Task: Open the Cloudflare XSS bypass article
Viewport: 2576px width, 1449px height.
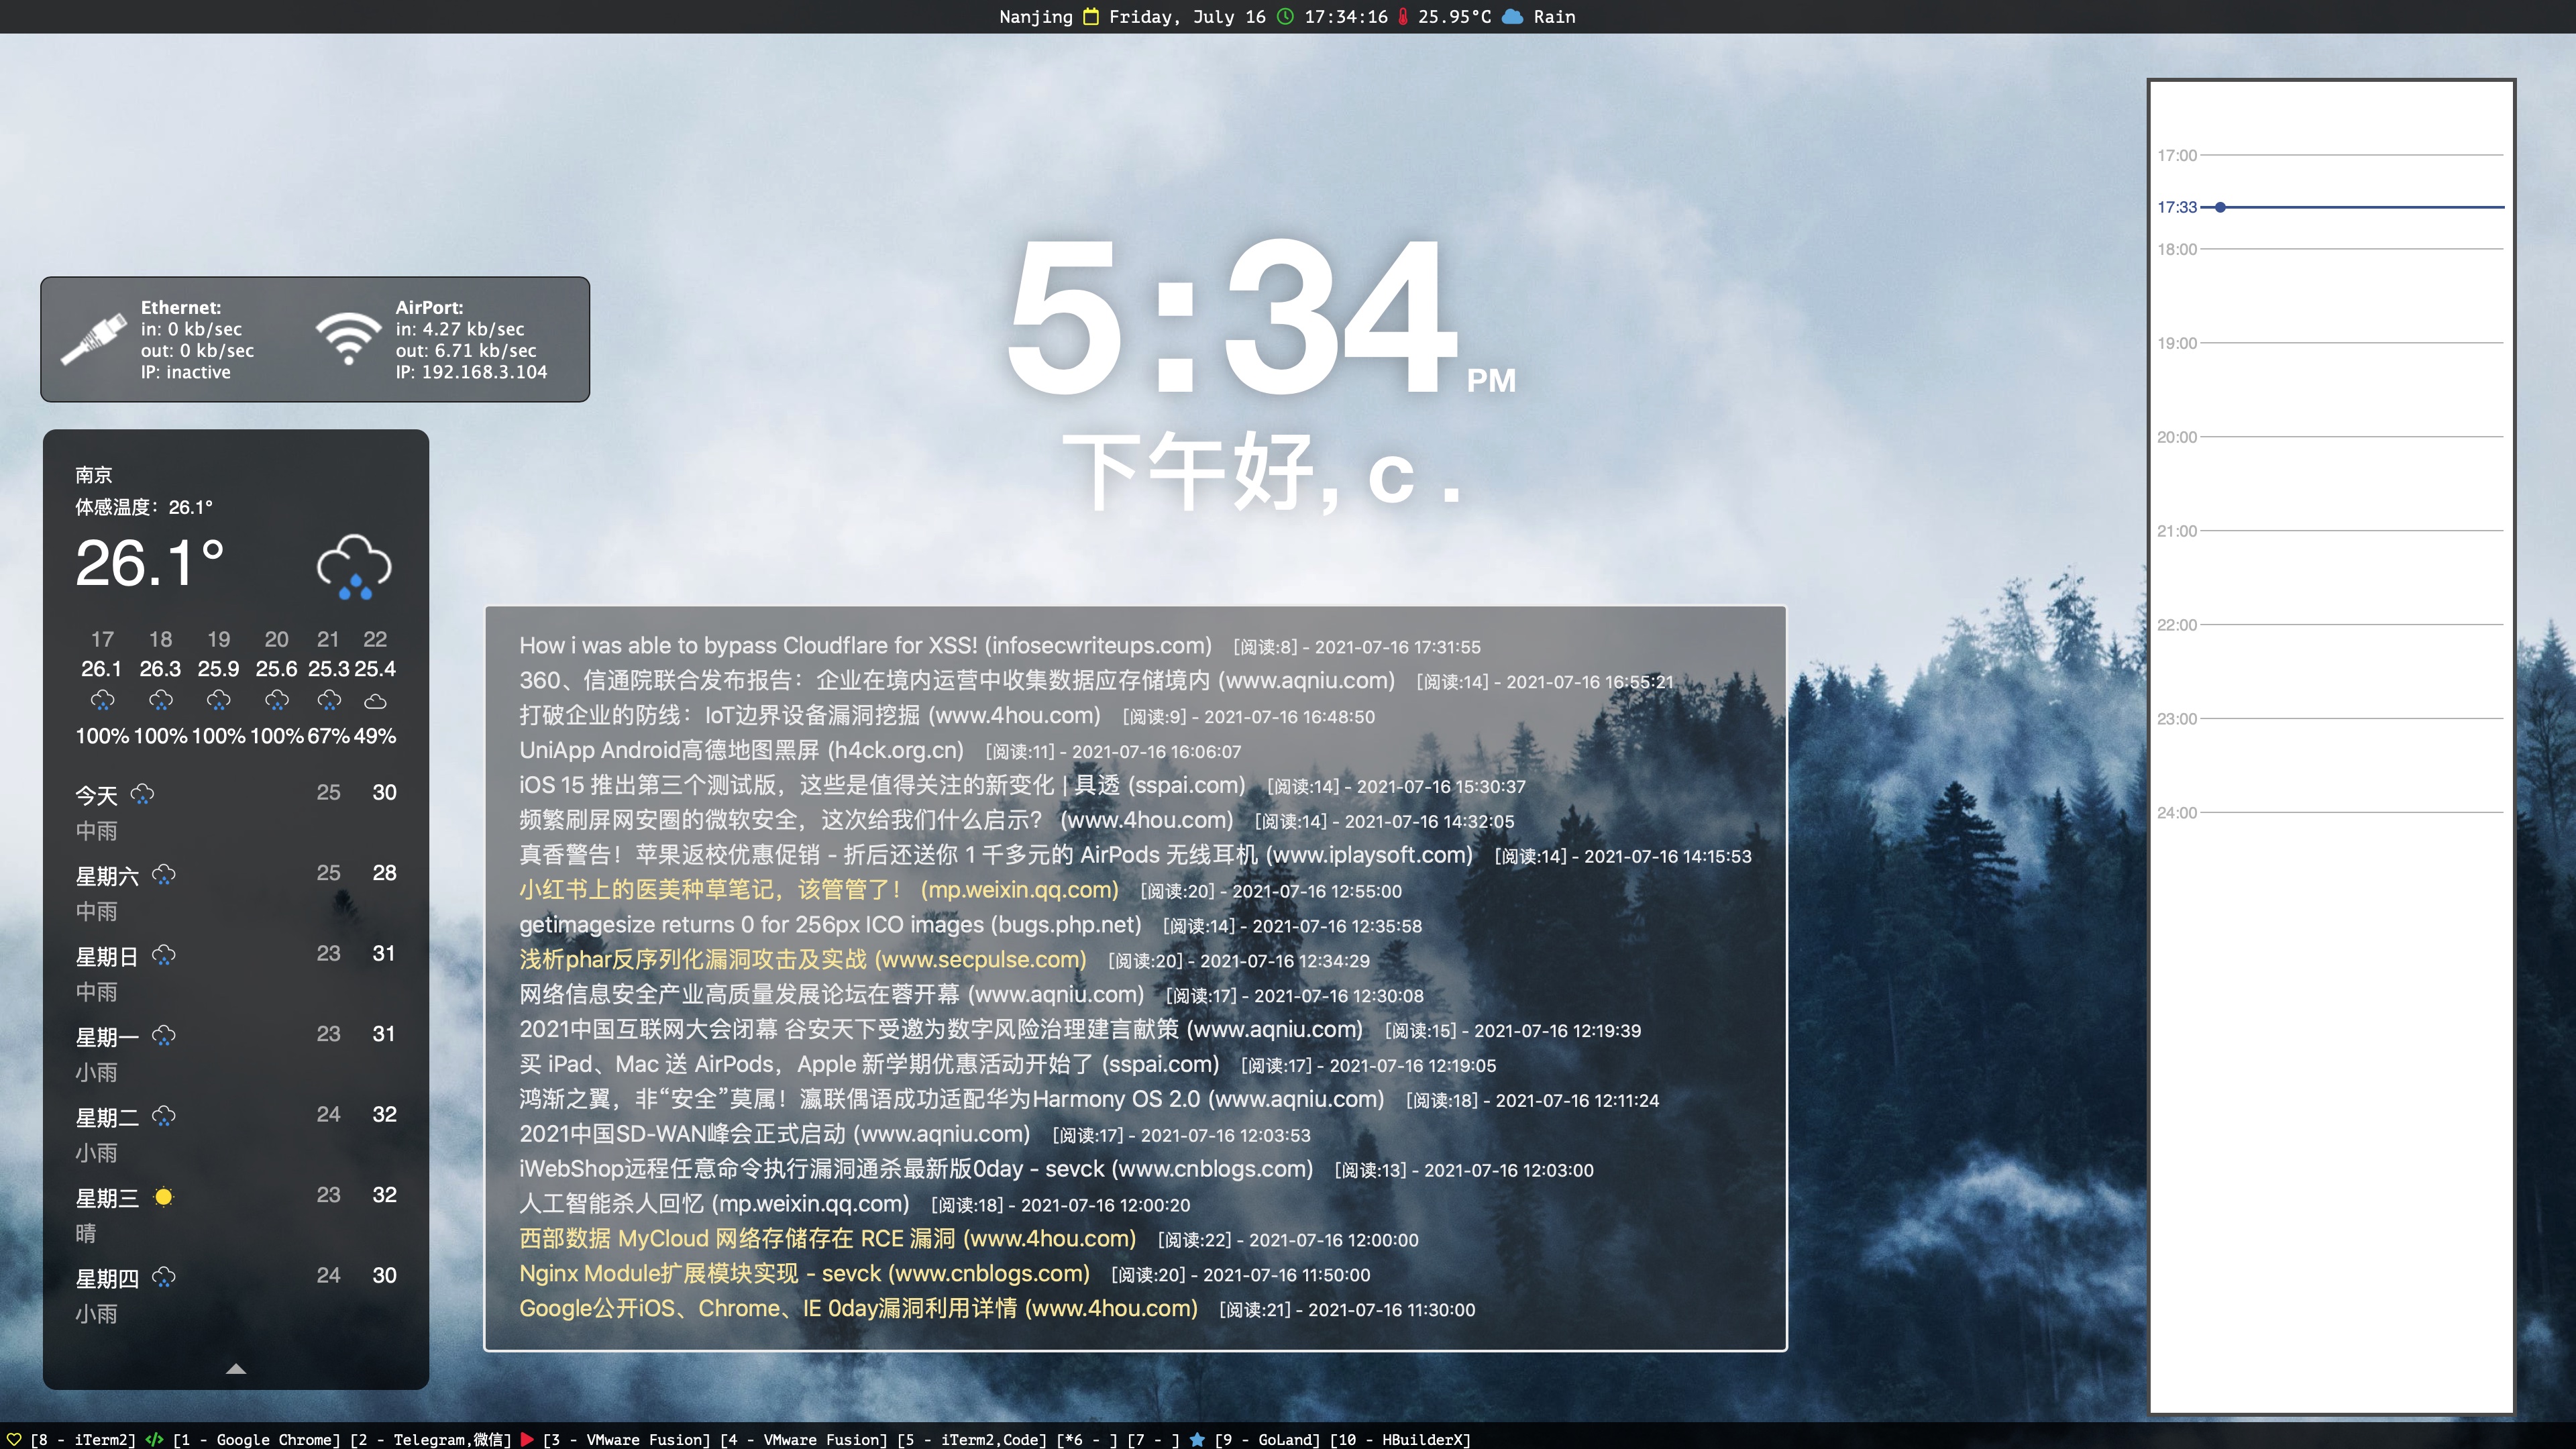Action: click(x=864, y=646)
